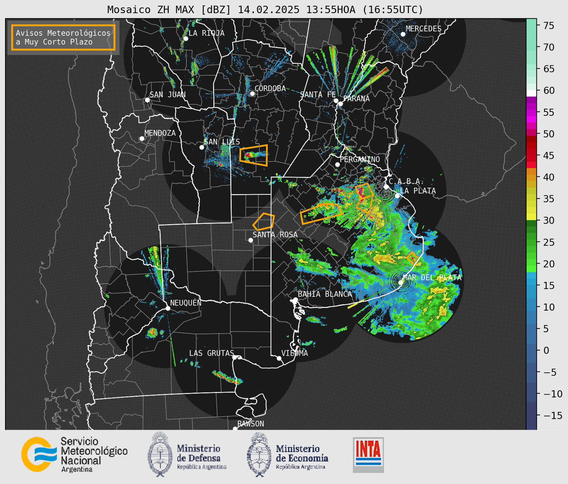Click the map title Mosaico ZH MAX

pos(265,9)
